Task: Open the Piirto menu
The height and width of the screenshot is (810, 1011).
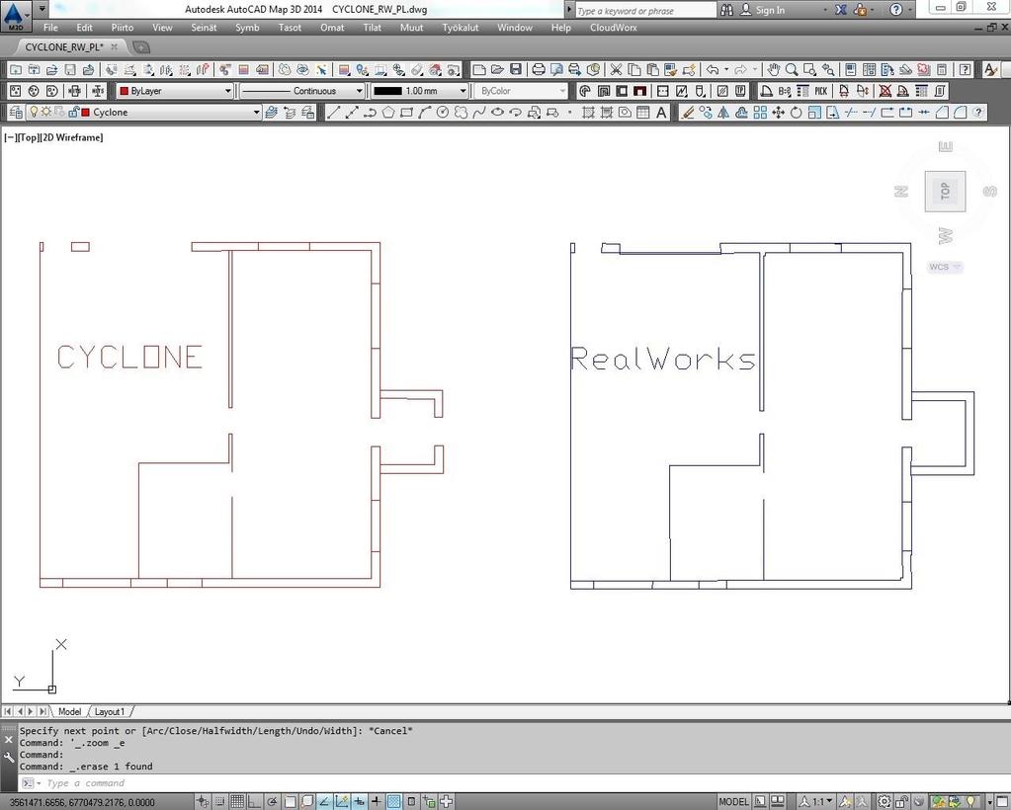Action: tap(123, 28)
